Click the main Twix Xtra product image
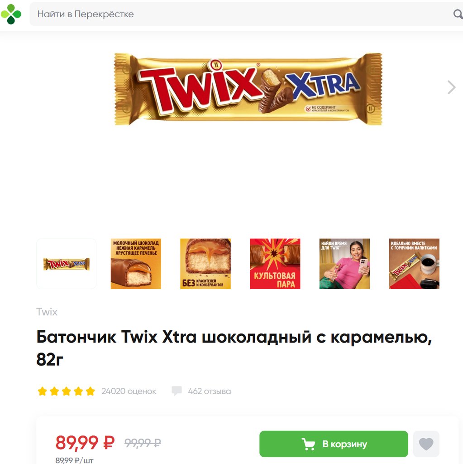 click(x=248, y=89)
